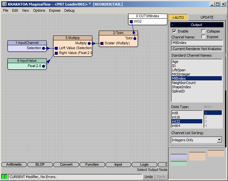Open the Debug menu
228x181 pixels.
coord(69,10)
